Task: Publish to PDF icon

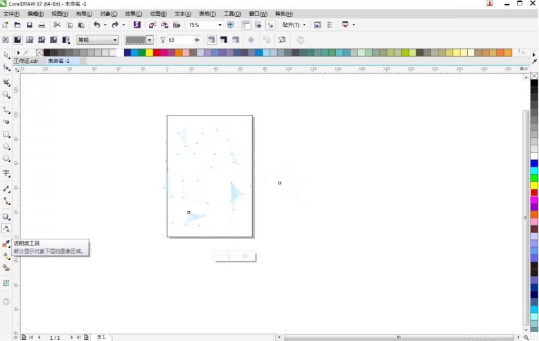Action: click(177, 25)
